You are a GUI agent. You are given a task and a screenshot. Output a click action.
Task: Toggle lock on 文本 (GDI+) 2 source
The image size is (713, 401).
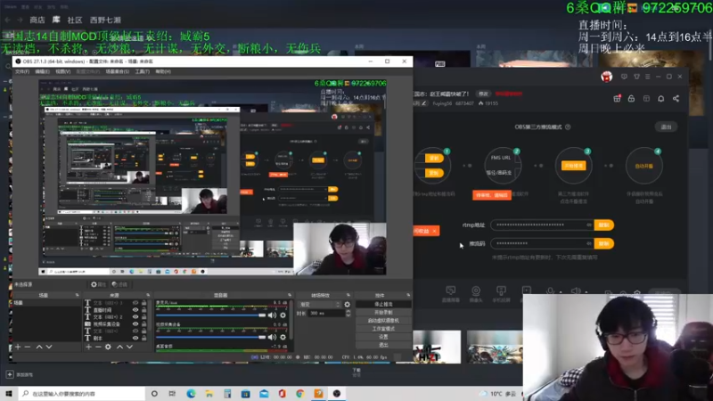tap(144, 317)
